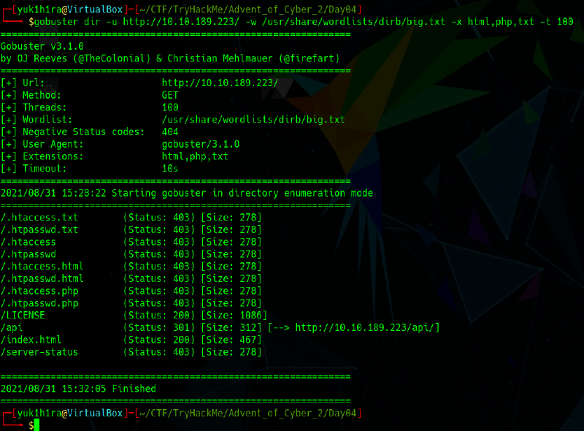
Task: Click the Threads value 100 in settings
Action: click(170, 107)
